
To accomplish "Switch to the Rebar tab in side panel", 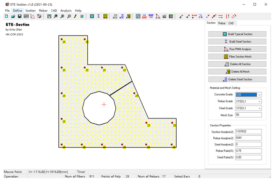I will (222, 23).
